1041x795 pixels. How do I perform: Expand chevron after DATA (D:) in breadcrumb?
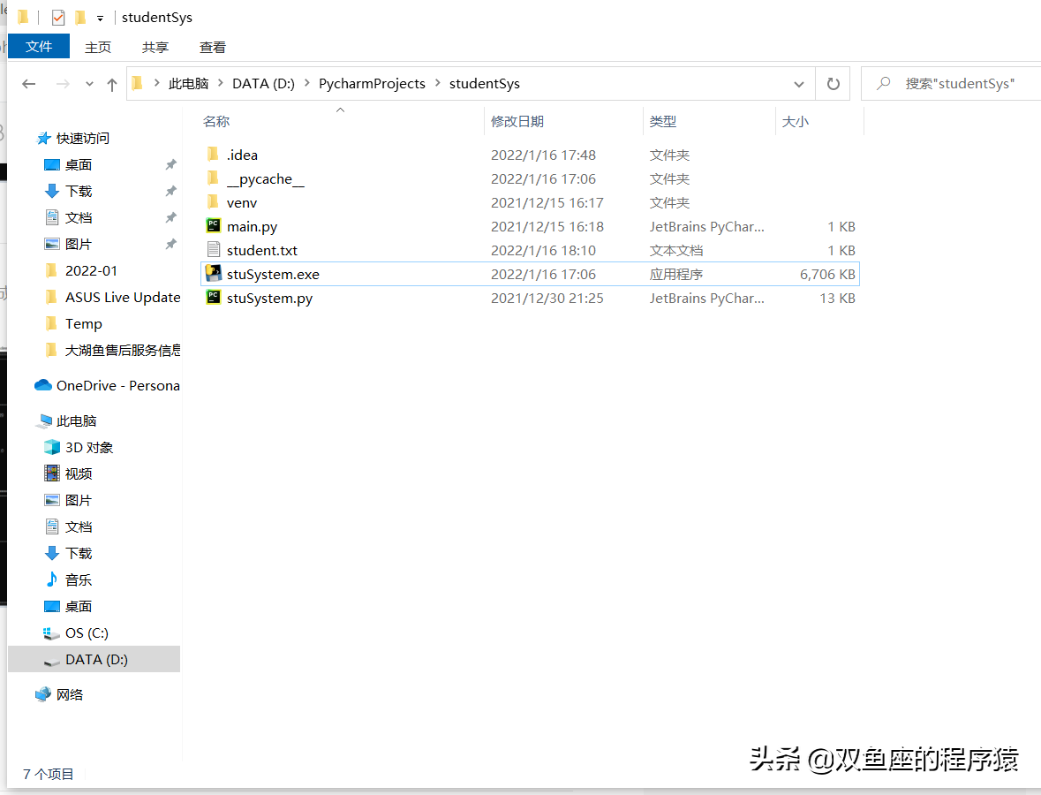click(x=306, y=83)
